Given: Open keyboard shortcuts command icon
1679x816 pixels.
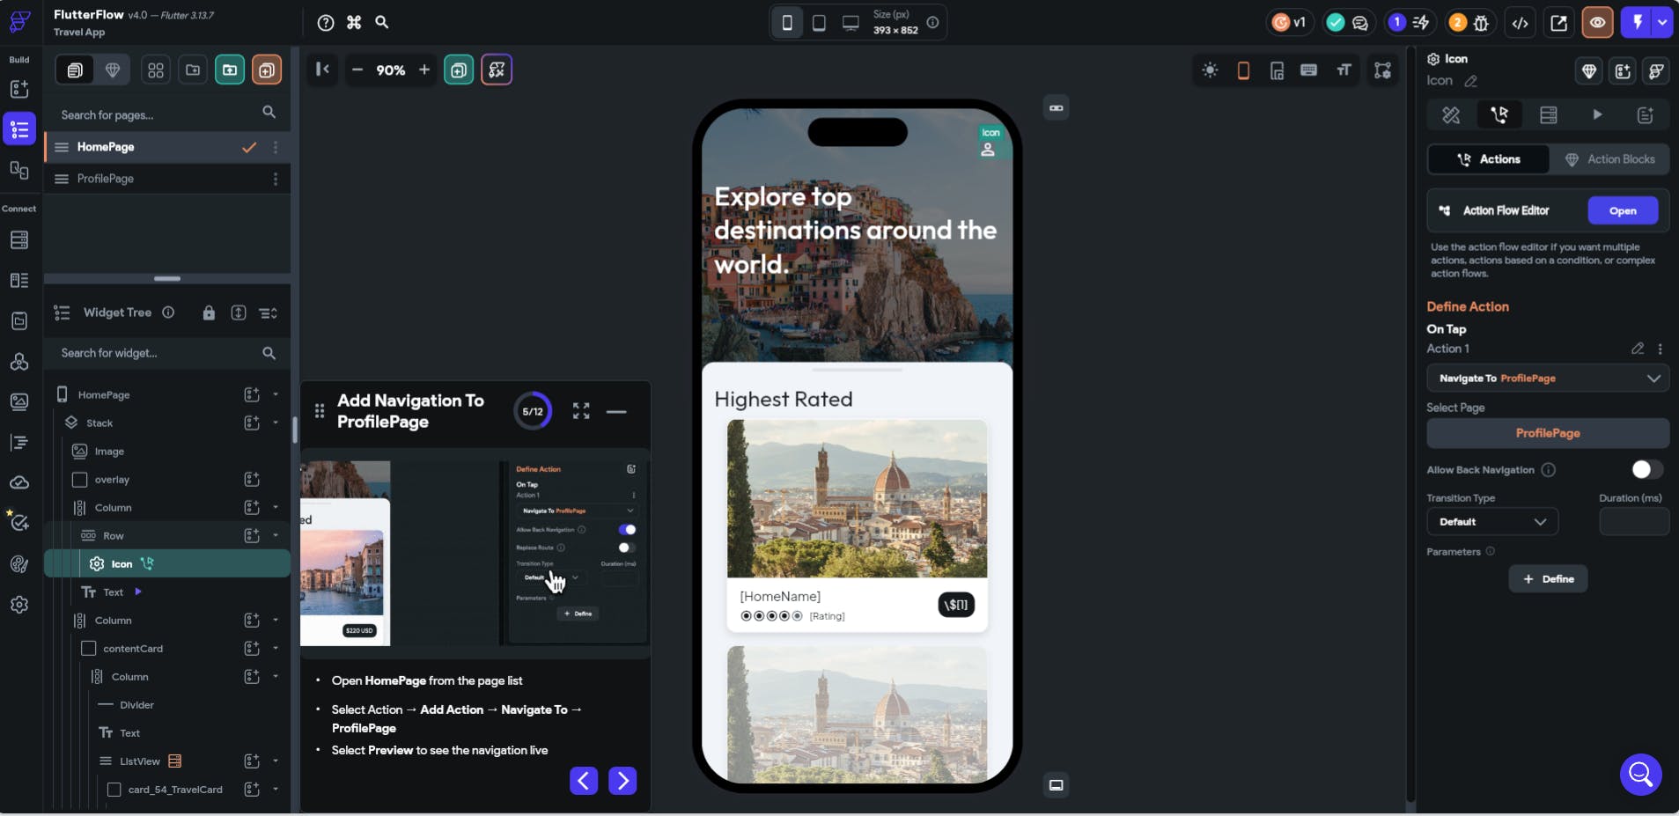Looking at the screenshot, I should coord(354,23).
